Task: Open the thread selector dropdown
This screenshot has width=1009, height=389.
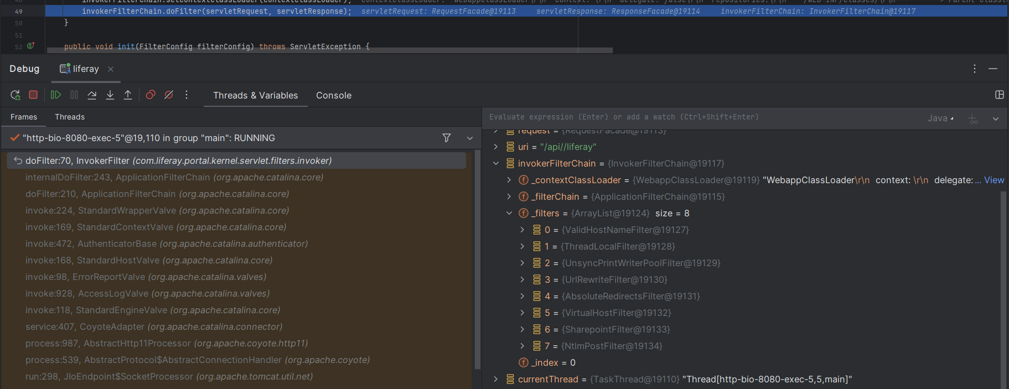Action: point(470,138)
